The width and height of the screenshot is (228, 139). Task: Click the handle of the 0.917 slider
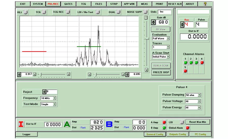point(41,75)
